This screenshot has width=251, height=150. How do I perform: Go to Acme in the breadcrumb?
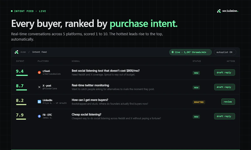(x=23, y=52)
